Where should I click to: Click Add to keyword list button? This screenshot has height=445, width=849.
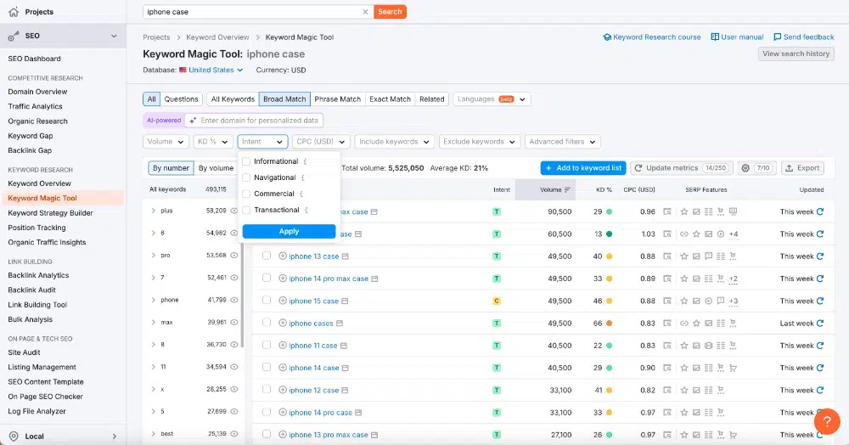tap(583, 168)
